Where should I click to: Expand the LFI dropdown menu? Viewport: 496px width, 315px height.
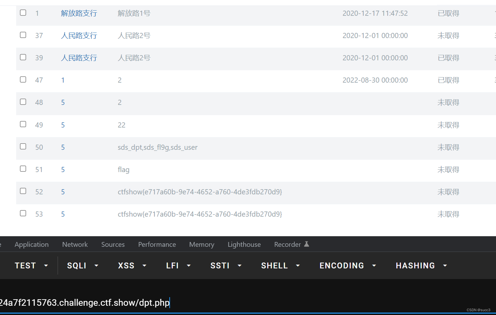(x=178, y=266)
